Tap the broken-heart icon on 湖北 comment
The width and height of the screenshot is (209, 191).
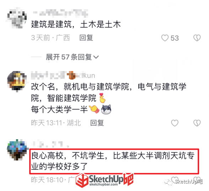197,123
